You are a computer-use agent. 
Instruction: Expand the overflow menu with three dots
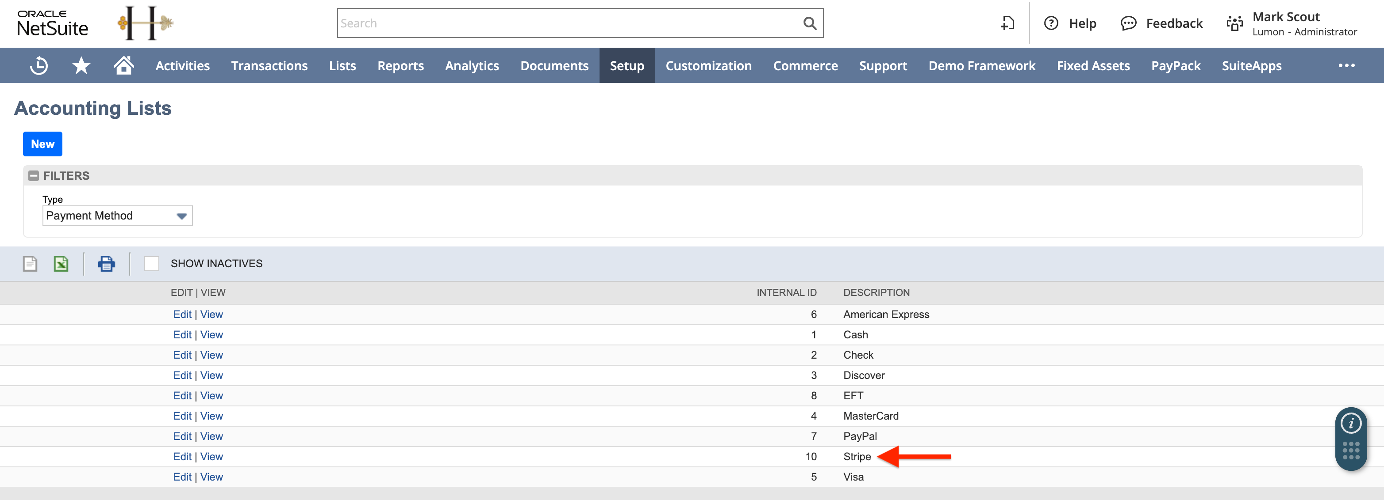(x=1347, y=65)
